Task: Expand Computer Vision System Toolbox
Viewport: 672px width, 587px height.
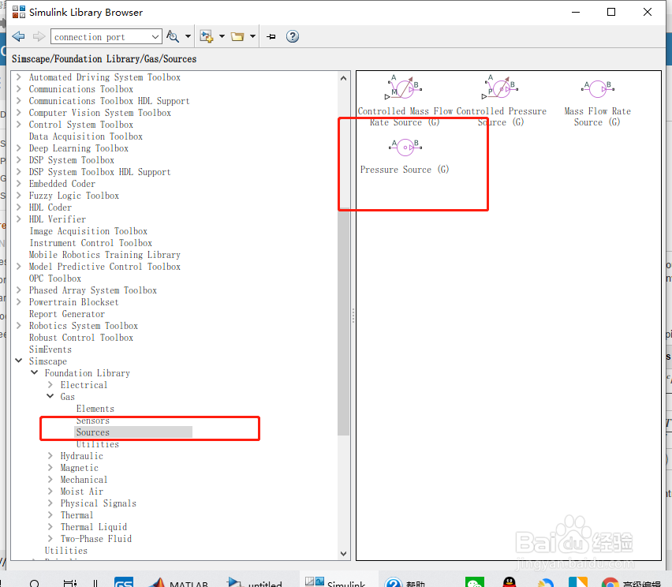Action: coord(18,113)
